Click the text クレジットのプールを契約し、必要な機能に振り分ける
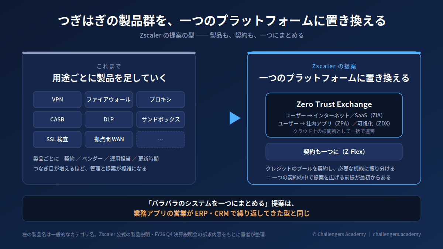The image size is (443, 249). (330, 169)
